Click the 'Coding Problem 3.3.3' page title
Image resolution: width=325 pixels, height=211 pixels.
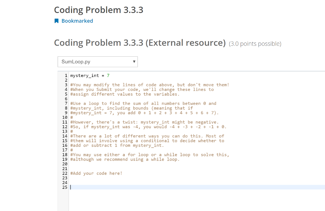99,10
